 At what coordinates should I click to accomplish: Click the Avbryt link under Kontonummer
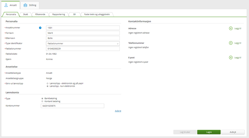point(118,111)
